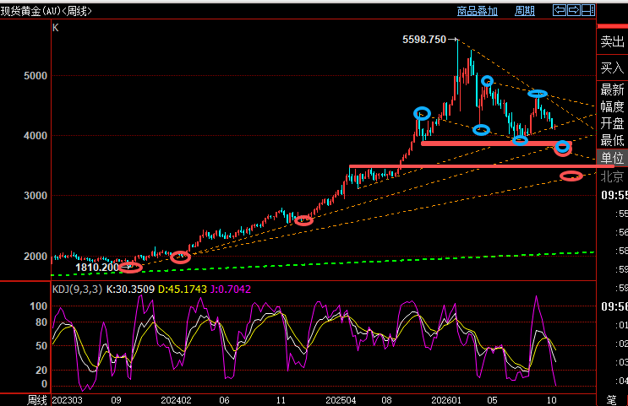Click the 100 level on KDJ scale
Screen dimensions: 628x406
pos(38,306)
